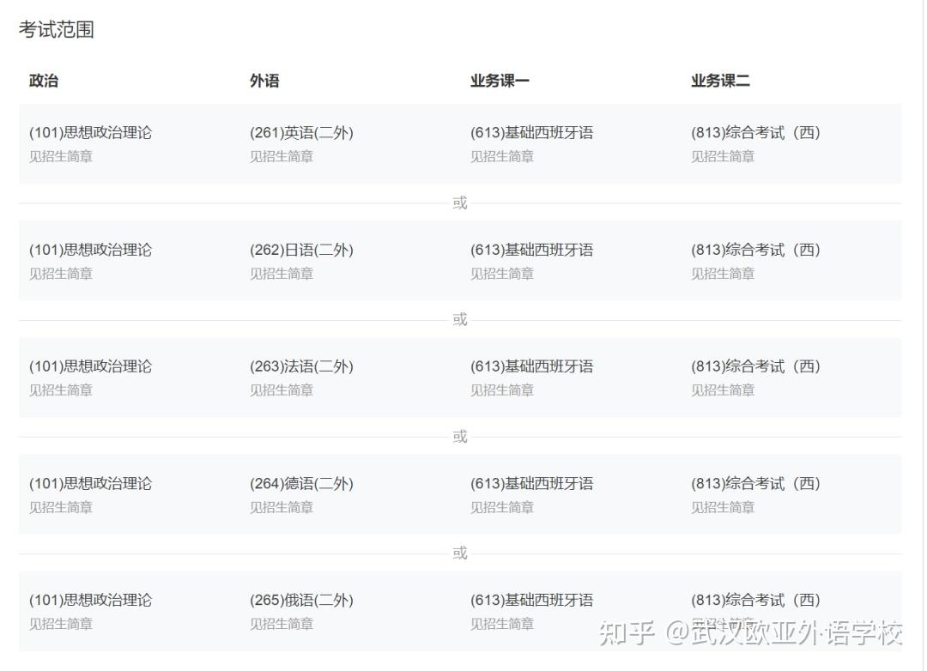Click (101)思想政治理论 in the 德语(二外) row
This screenshot has width=927, height=671.
tap(90, 484)
